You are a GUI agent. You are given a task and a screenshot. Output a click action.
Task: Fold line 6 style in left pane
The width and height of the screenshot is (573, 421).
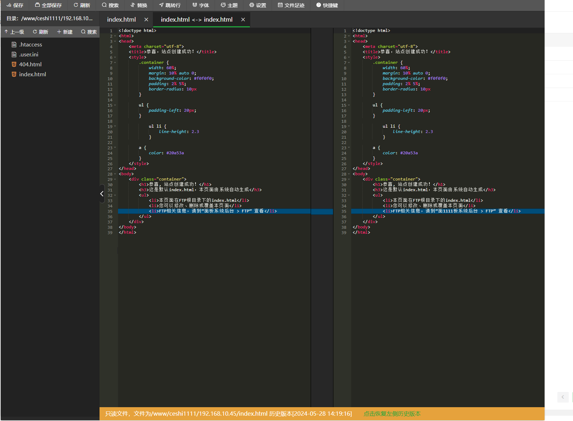click(115, 57)
